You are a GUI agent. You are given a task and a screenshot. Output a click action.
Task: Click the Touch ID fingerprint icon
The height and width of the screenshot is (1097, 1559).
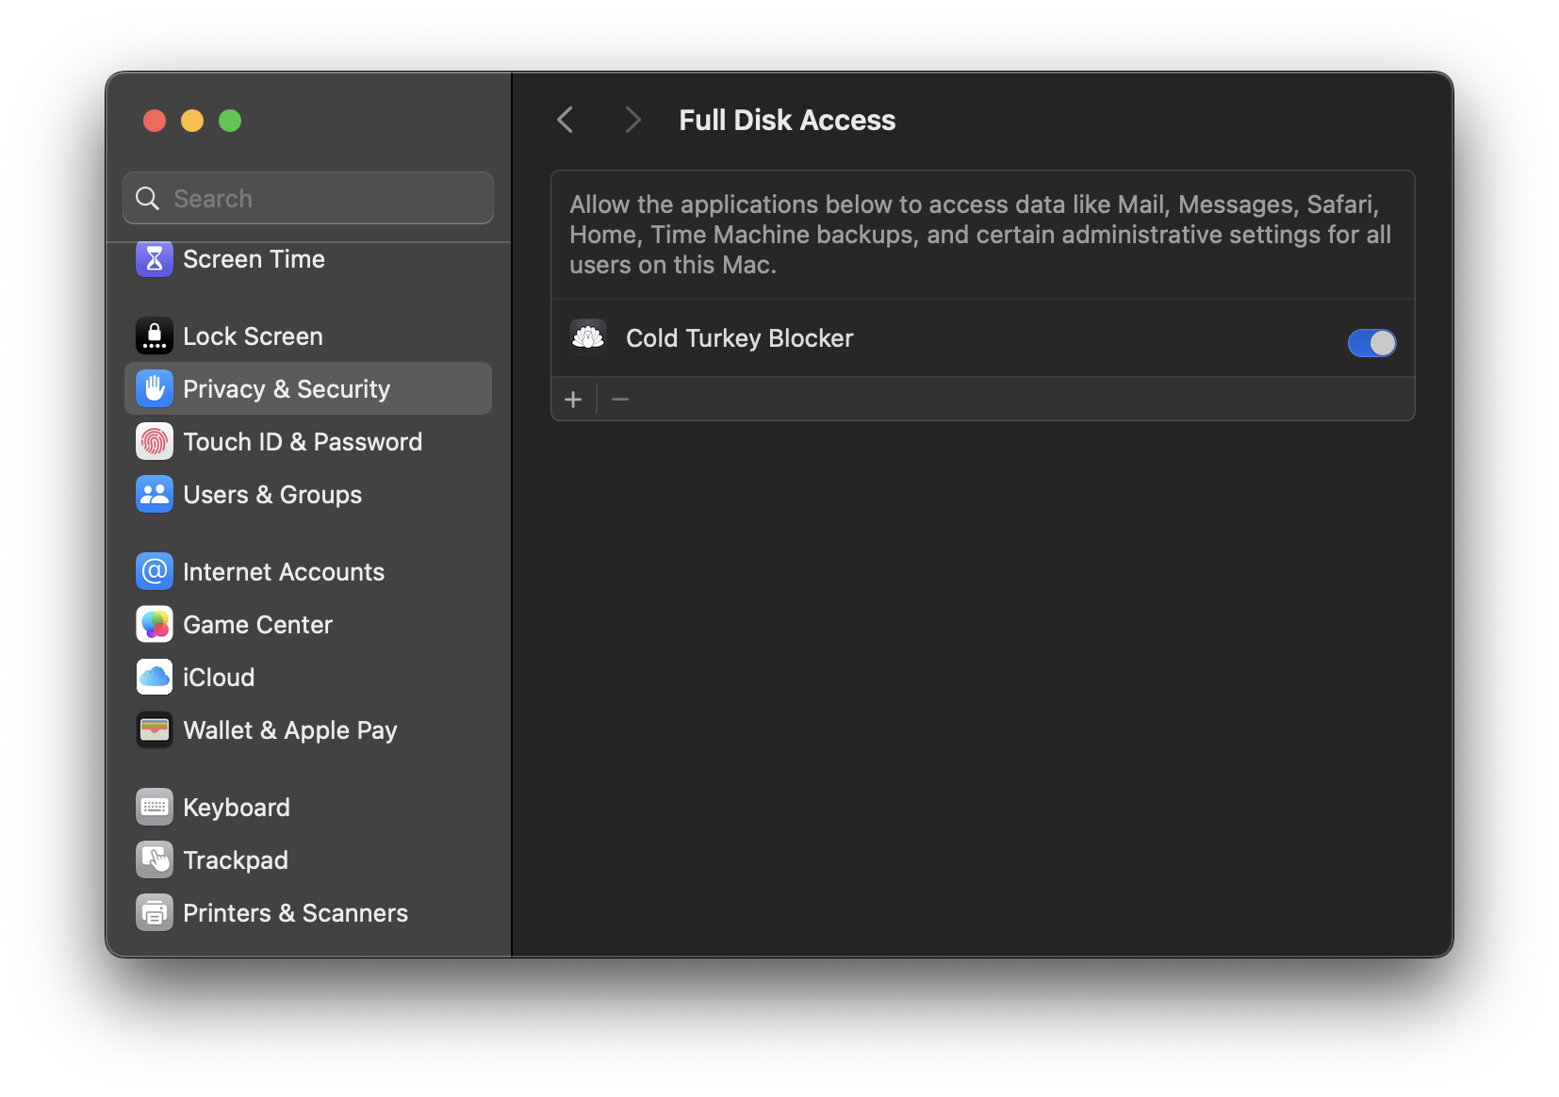pos(155,441)
